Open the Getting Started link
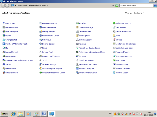157x117 pixels. click(11, 40)
